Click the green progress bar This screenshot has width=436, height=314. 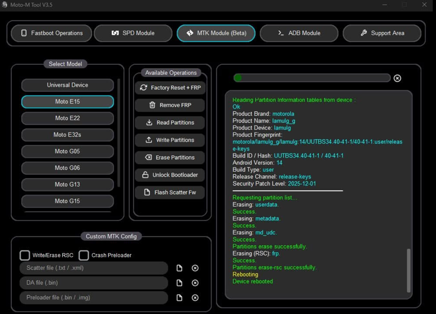312,78
